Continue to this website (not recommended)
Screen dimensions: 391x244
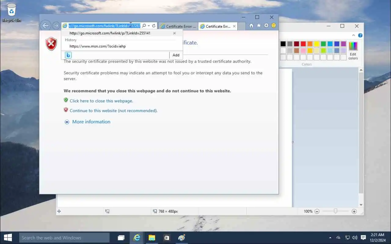click(114, 111)
